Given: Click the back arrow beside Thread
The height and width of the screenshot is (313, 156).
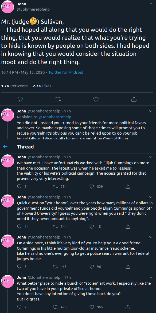Looking at the screenshot, I should click(x=5, y=147).
